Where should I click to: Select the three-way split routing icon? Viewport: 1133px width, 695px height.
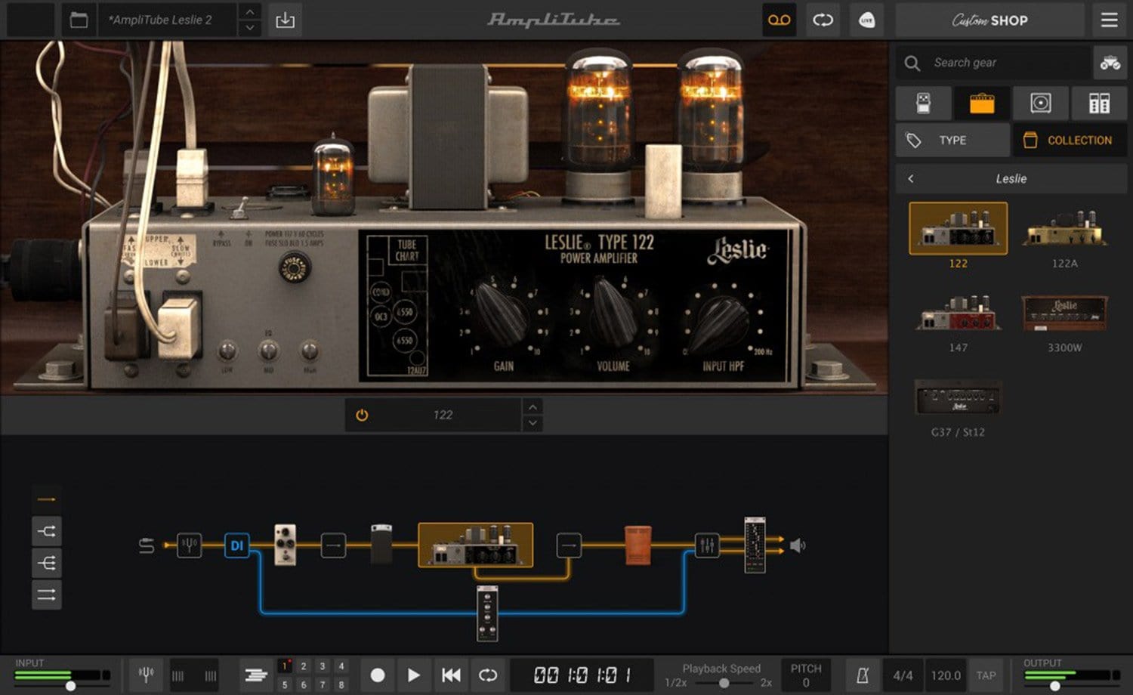coord(47,564)
